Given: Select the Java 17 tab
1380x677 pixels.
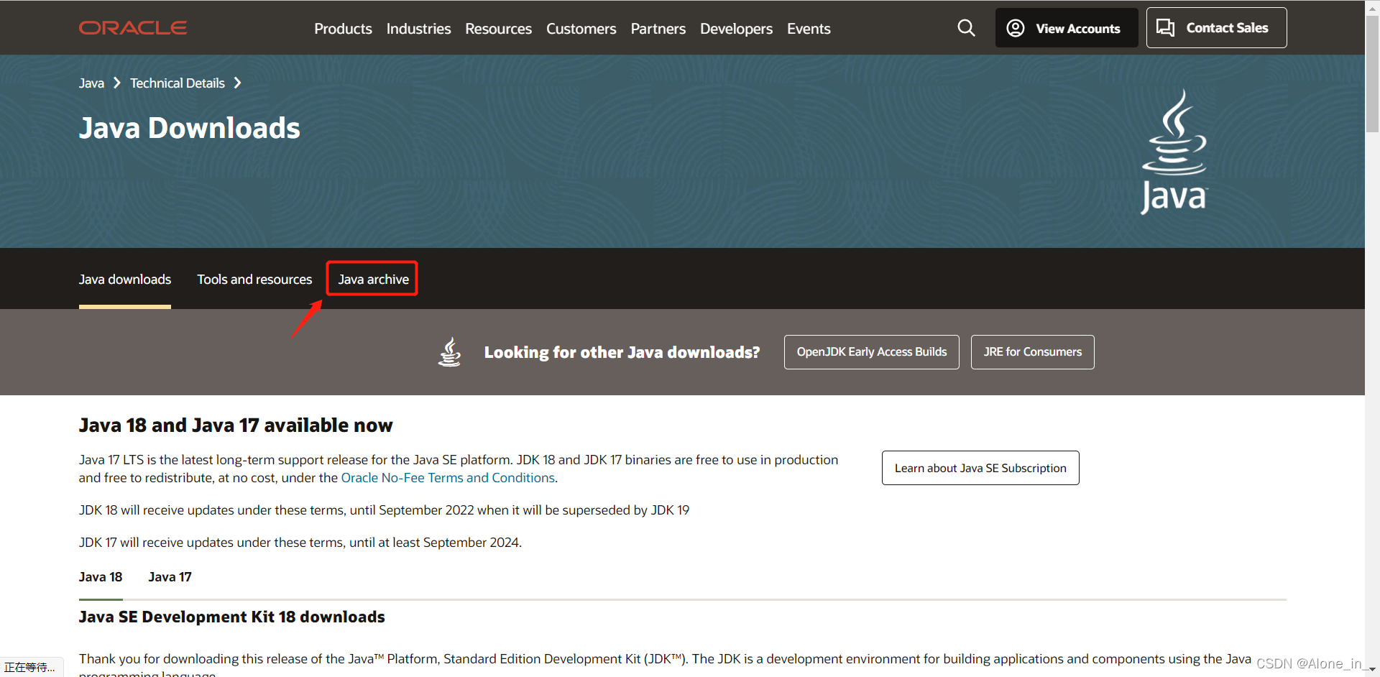Looking at the screenshot, I should [x=170, y=577].
